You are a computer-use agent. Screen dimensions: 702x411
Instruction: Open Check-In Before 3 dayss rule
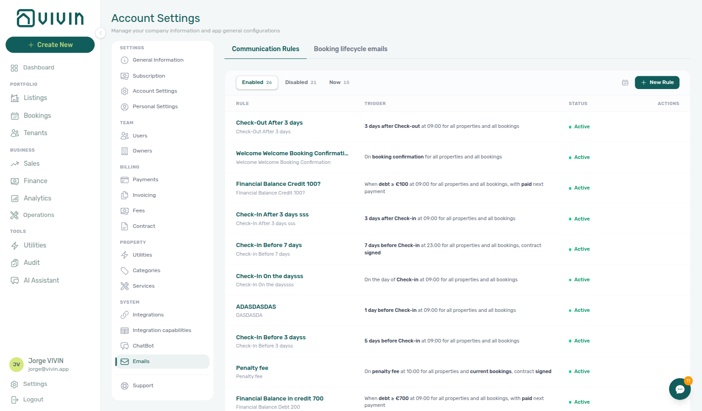pyautogui.click(x=271, y=337)
